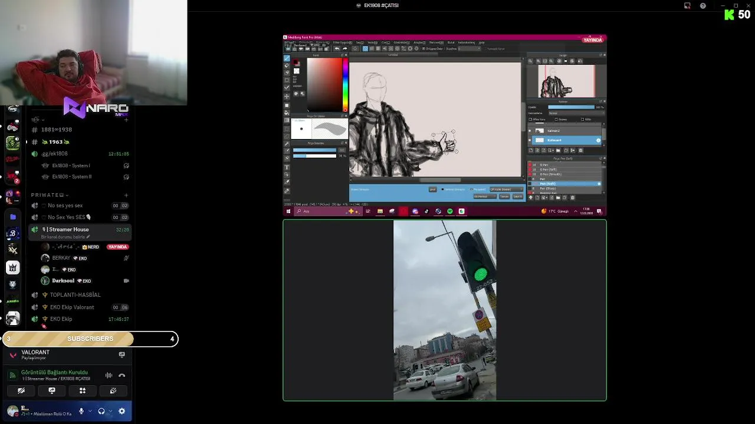Viewport: 755px width, 424px height.
Task: Open the transform center dropdown
Action: (485, 196)
